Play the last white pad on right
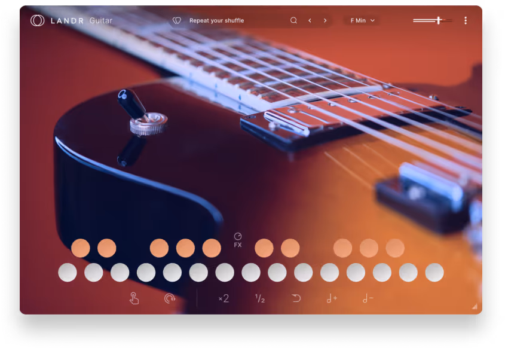The image size is (505, 348). tap(434, 272)
